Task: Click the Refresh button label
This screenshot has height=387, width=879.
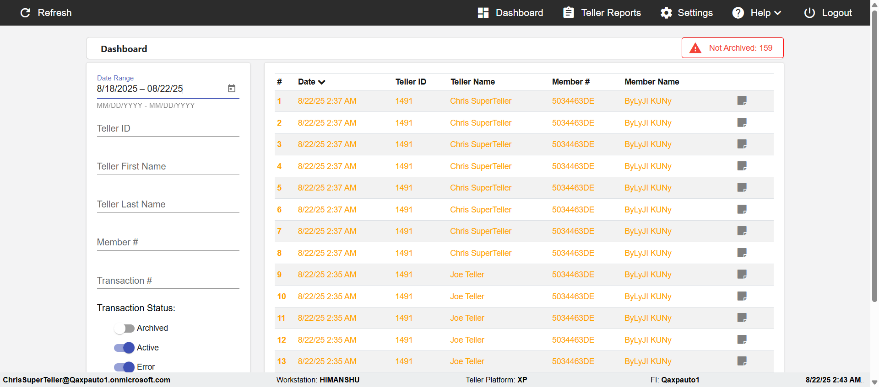Action: tap(55, 13)
